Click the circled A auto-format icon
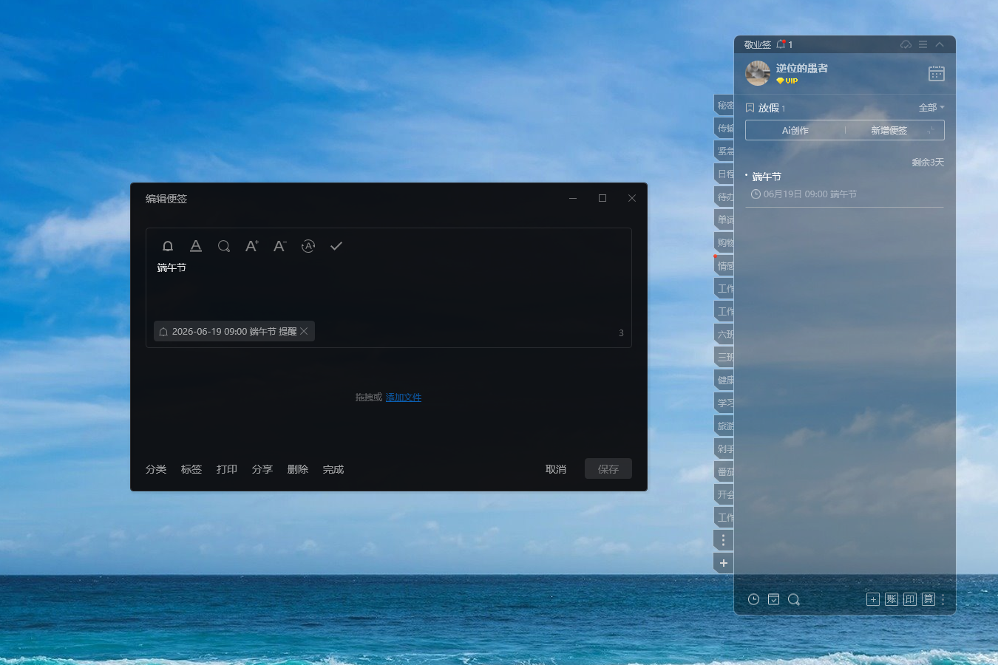The height and width of the screenshot is (665, 998). (x=308, y=246)
